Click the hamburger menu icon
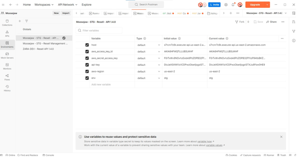297x157 pixels. coord(3,5)
